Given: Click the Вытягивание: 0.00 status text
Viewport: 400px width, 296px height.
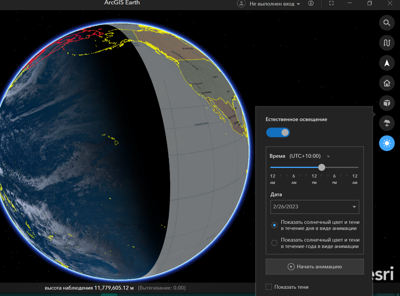Looking at the screenshot, I should (x=162, y=288).
